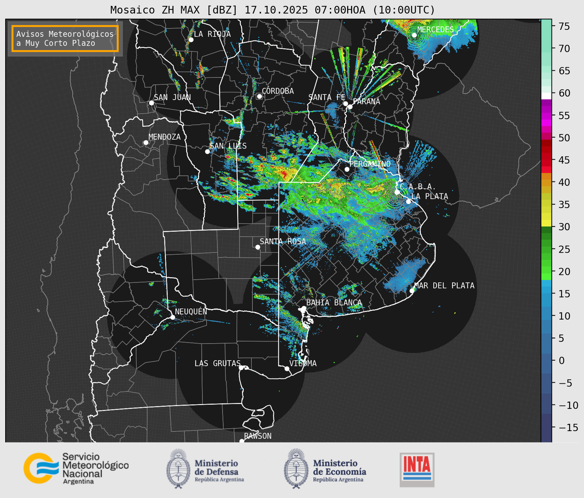Click the LA RIOJA label text
The width and height of the screenshot is (584, 498).
click(212, 34)
